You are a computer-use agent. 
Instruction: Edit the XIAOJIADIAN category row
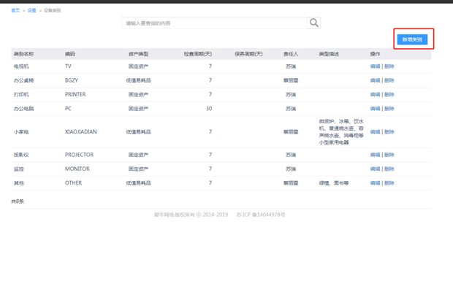(x=375, y=132)
